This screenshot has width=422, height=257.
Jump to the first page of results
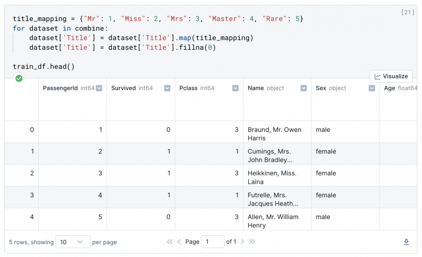click(x=170, y=242)
